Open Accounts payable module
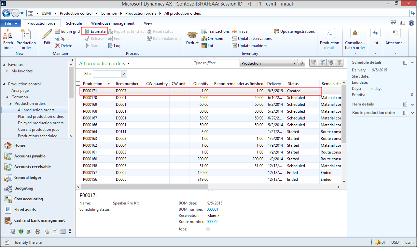Screen dimensions: 417x247 [x=30, y=156]
